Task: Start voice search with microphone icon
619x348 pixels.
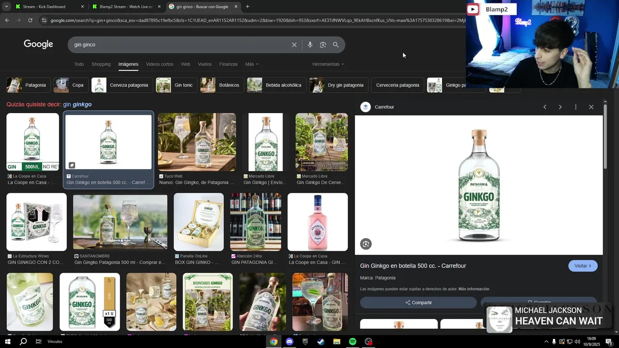Action: click(310, 44)
